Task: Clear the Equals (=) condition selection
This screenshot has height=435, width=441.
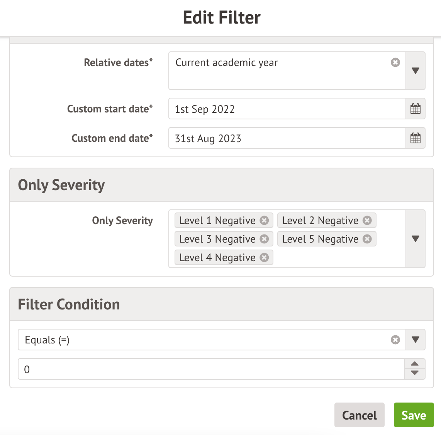Action: click(x=395, y=340)
